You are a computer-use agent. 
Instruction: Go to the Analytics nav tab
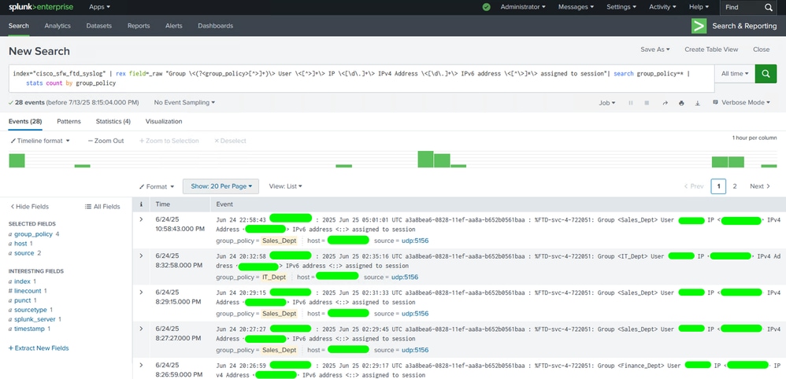coord(57,25)
